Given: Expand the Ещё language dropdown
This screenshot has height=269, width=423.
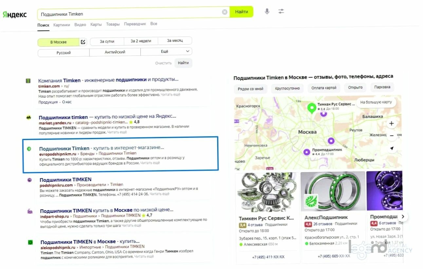Looking at the screenshot, I should 166,52.
